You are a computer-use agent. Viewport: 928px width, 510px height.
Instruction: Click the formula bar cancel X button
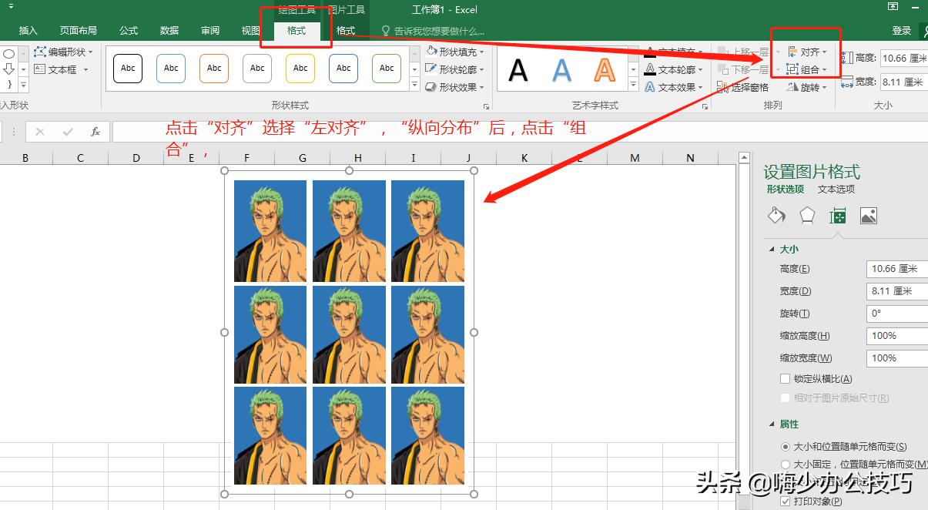40,132
